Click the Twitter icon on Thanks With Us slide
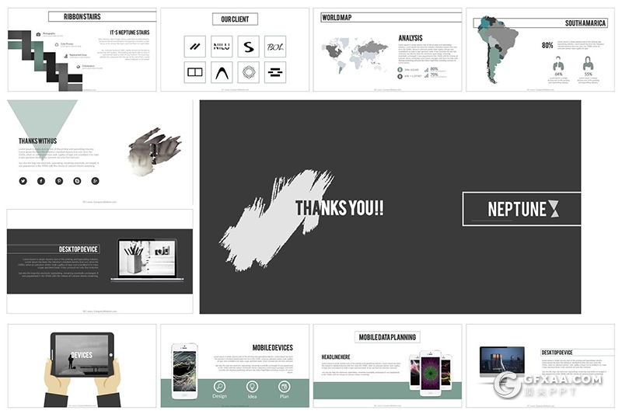The width and height of the screenshot is (622, 414). click(x=23, y=180)
